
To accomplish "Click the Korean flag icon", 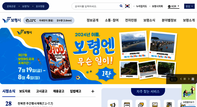I will coord(127,6).
